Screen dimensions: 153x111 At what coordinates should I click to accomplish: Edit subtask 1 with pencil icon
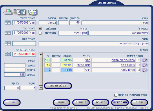tap(145, 61)
